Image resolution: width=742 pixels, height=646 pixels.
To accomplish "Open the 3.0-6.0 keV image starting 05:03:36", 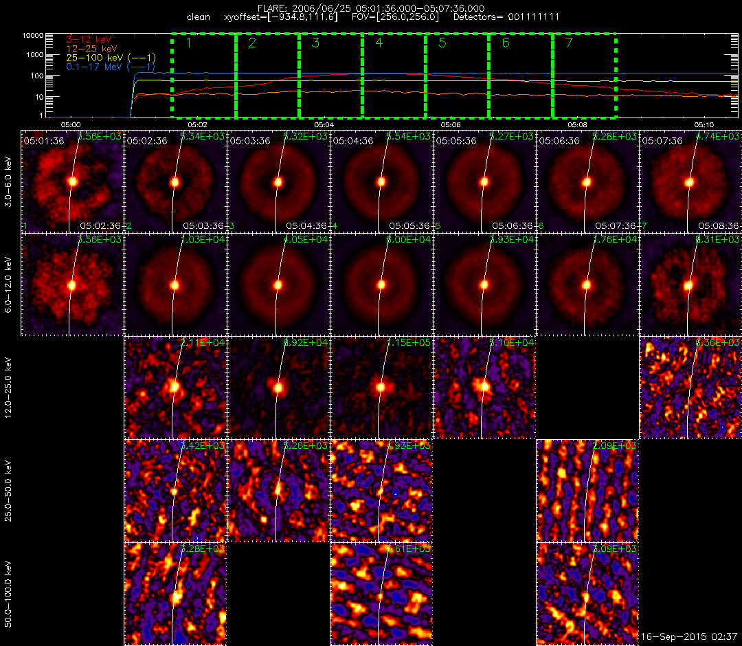I will tap(278, 181).
